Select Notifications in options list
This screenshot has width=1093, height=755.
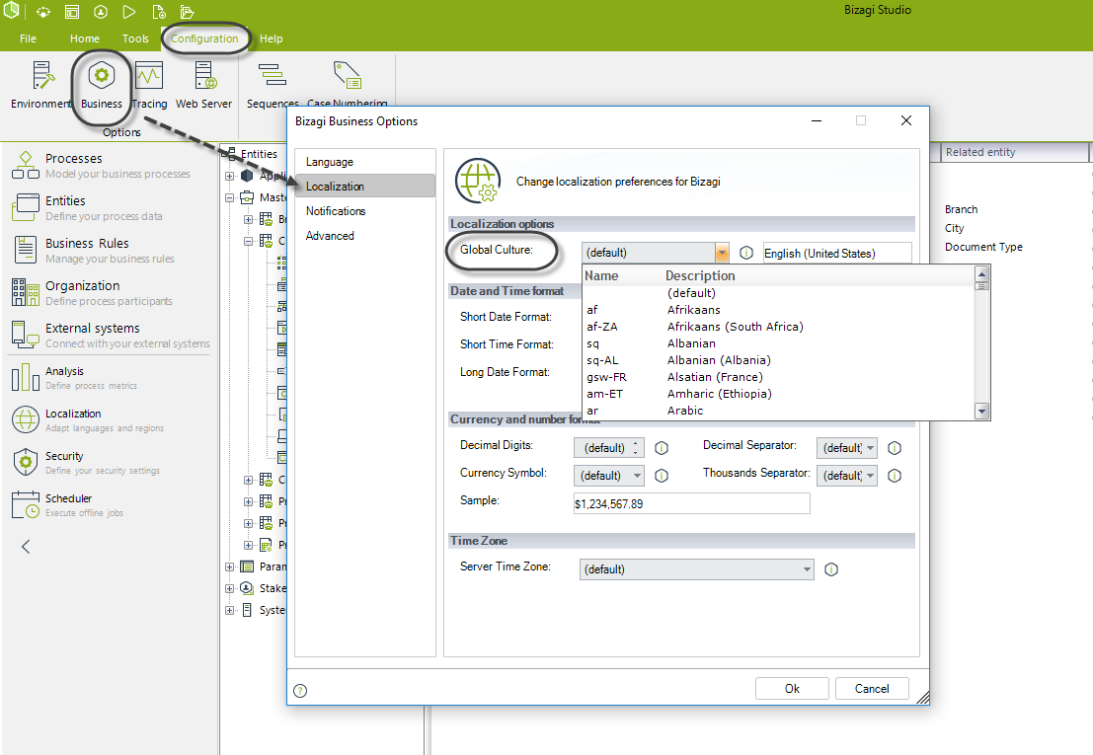pyautogui.click(x=365, y=211)
